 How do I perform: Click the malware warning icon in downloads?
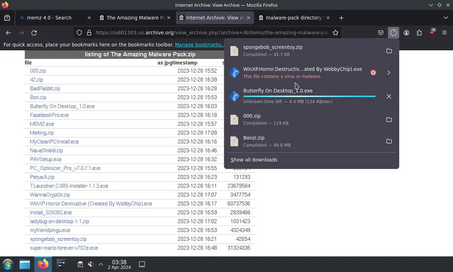tap(373, 73)
